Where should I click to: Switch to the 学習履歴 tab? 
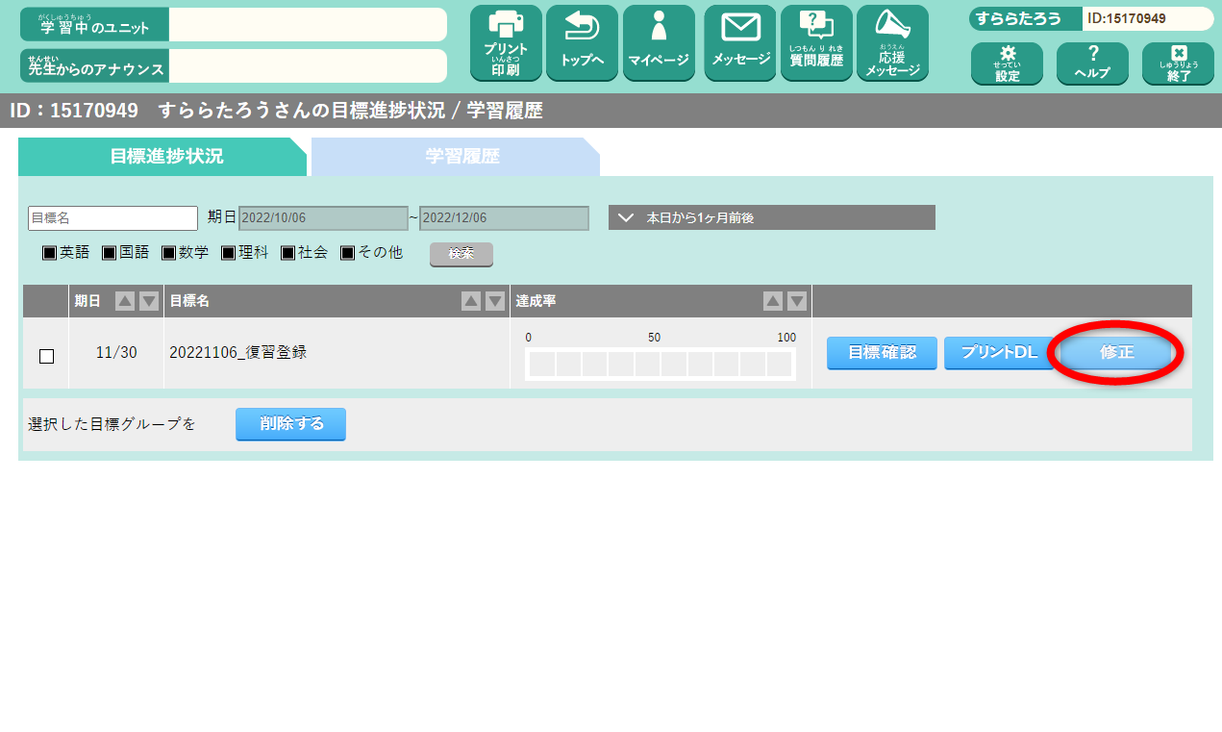point(456,157)
